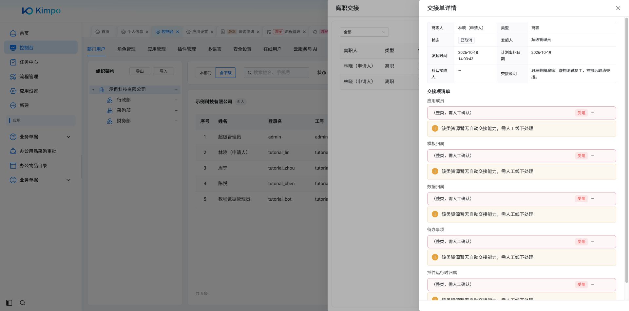The height and width of the screenshot is (311, 629).
Task: Open 任务中心 icon in sidebar
Action: point(13,62)
